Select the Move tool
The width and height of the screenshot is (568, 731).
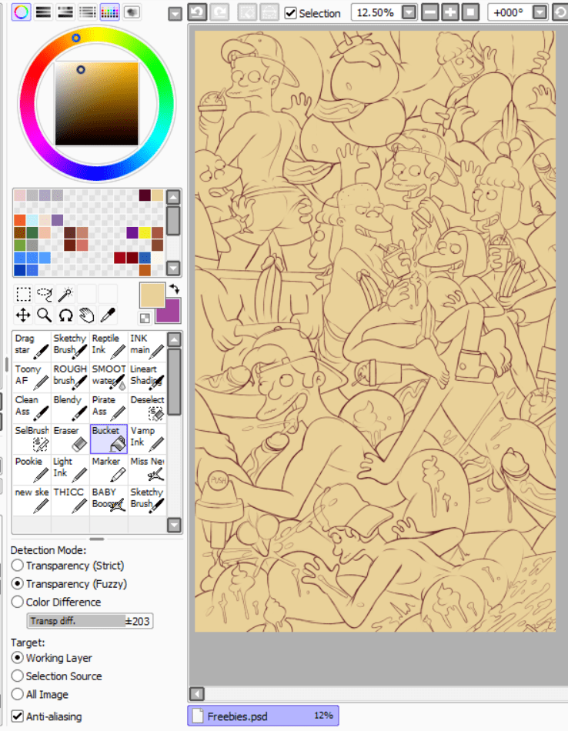(23, 315)
